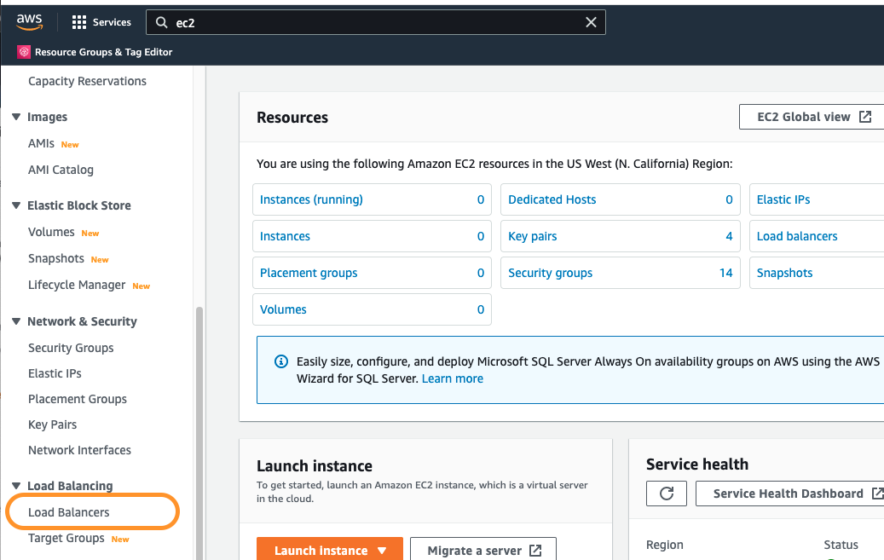Collapse the Images section
884x560 pixels.
click(x=16, y=117)
